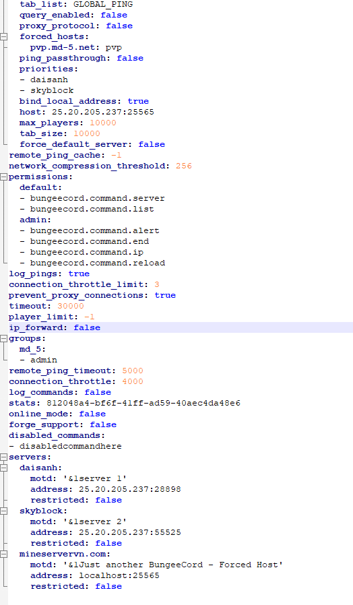Screen dimensions: 353x605
Task: Click the false value of log_commands
Action: [98, 392]
